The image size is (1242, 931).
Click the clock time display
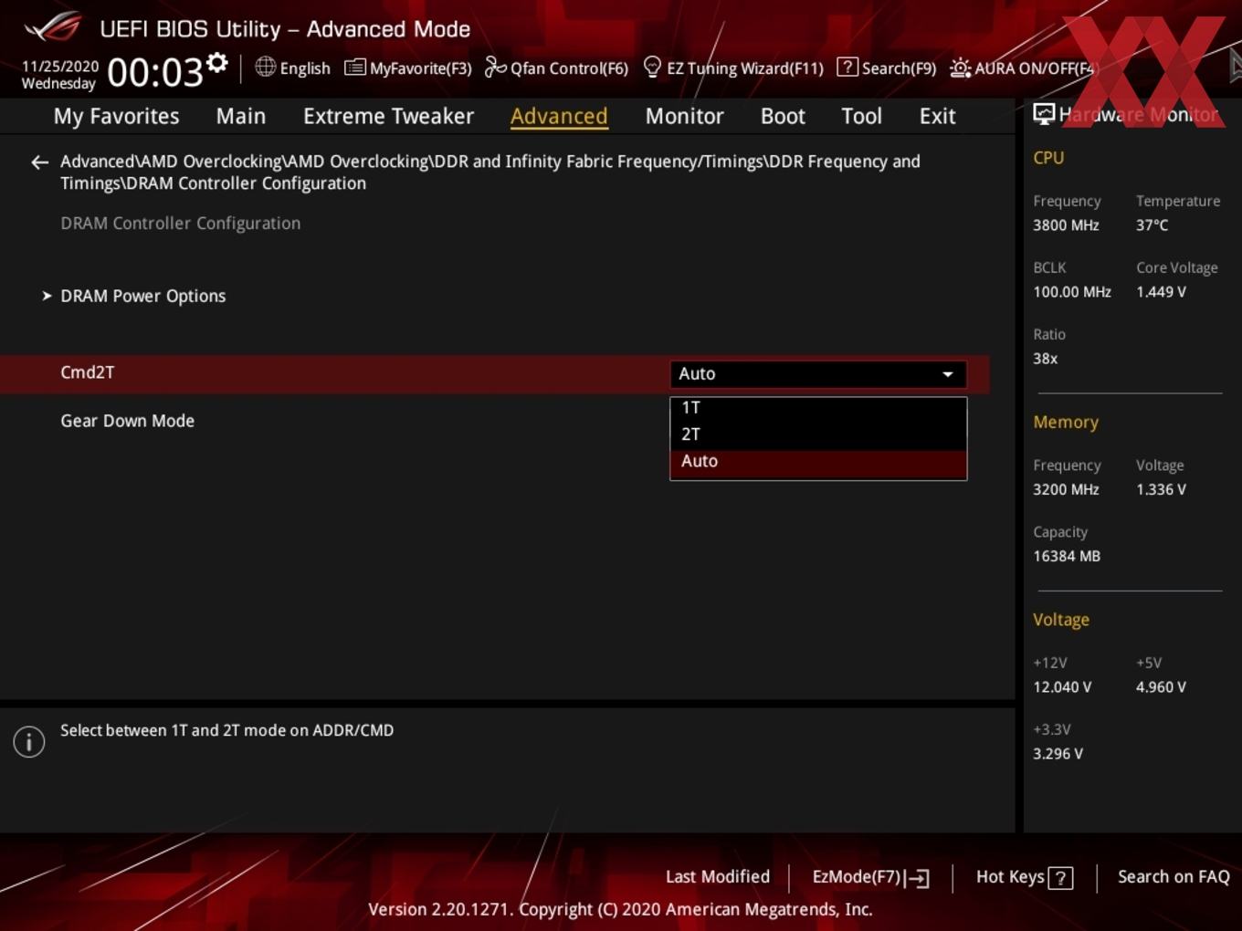154,72
